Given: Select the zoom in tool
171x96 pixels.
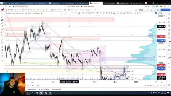Looking at the screenshot, I should (2, 43).
